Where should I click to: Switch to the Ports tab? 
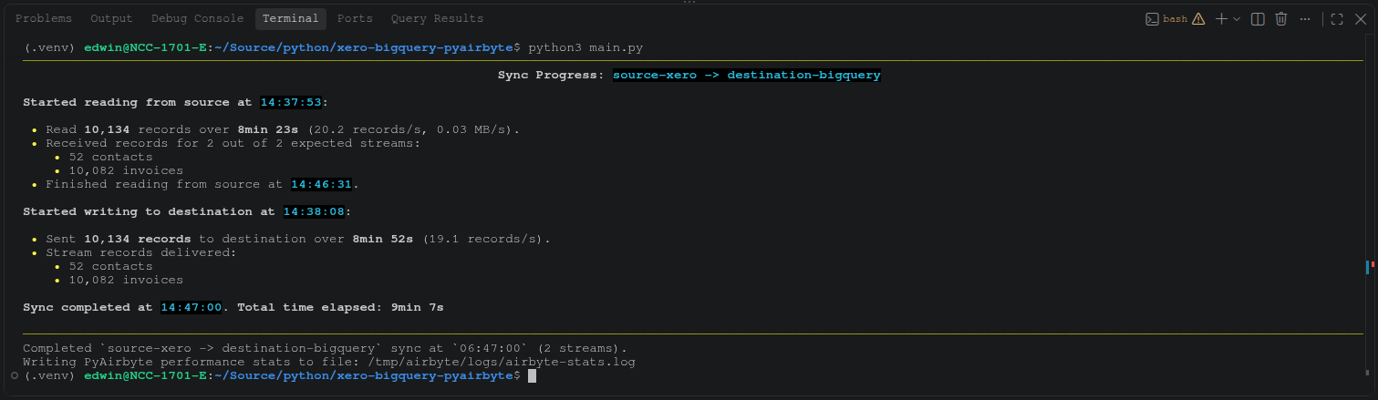[355, 18]
